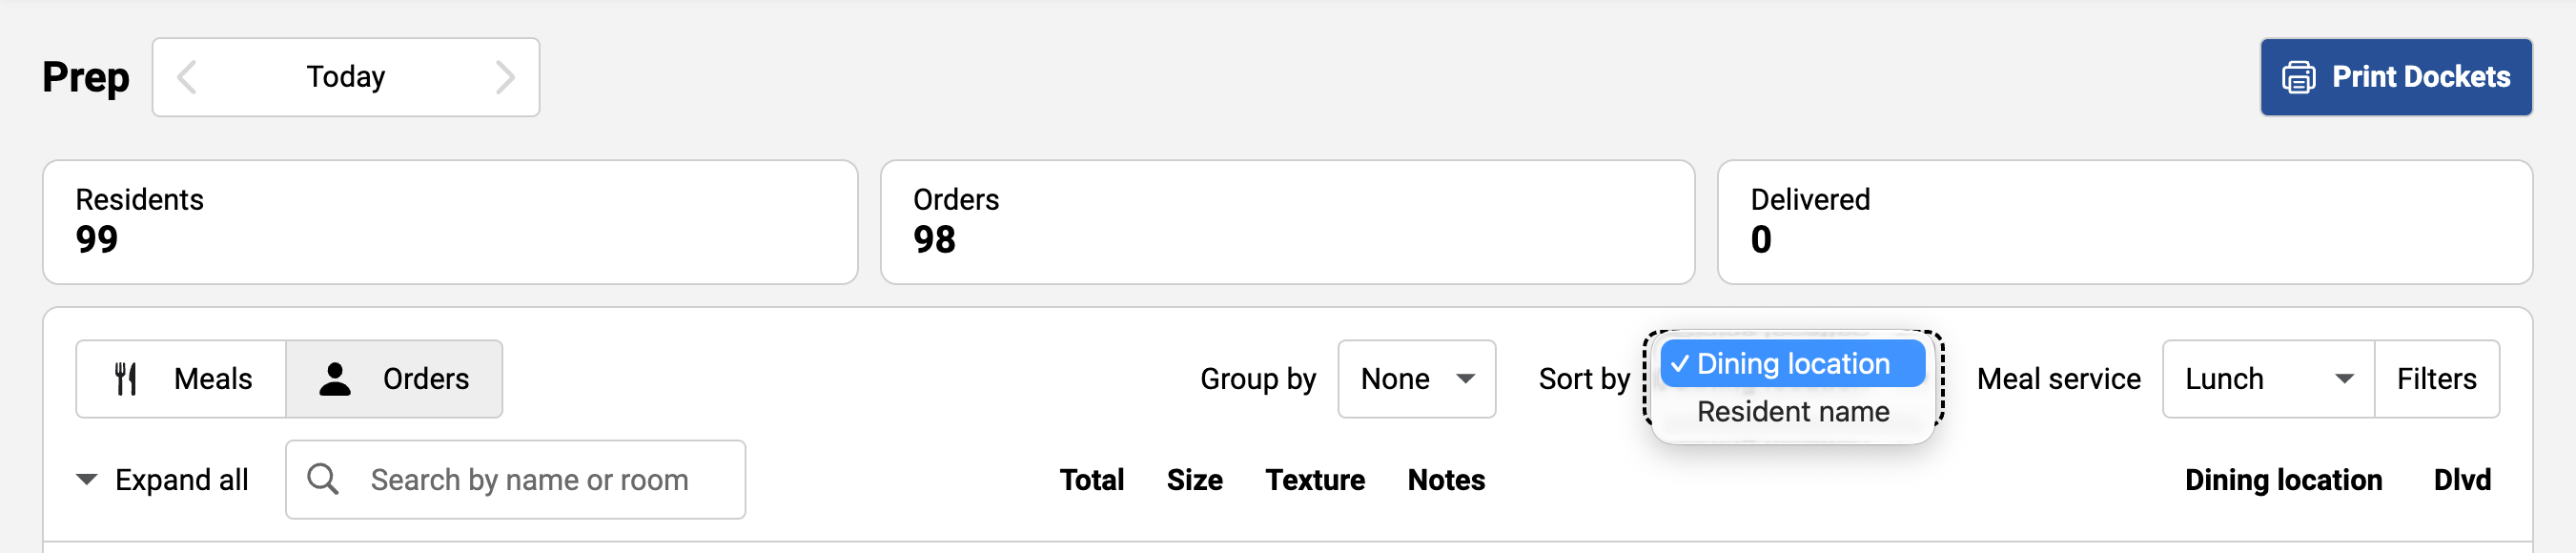Choose Dining location sort option

pos(1792,364)
